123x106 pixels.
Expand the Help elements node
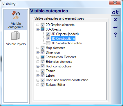38,48
